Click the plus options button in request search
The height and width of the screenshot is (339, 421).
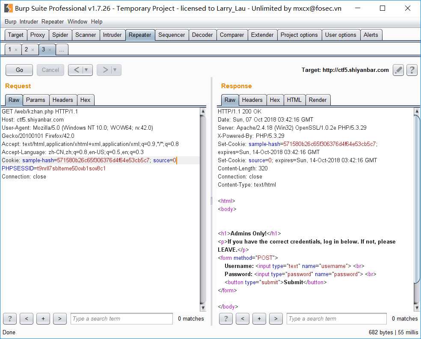point(43,319)
